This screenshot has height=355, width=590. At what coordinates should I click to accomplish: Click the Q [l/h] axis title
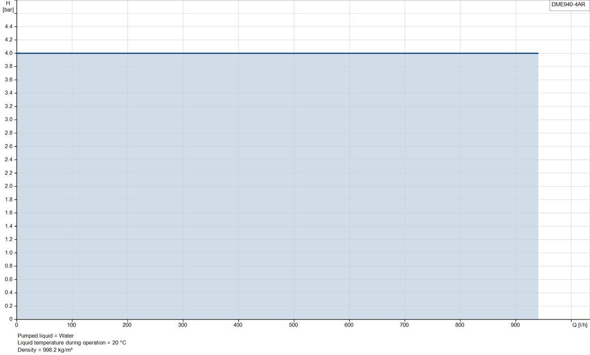coord(580,325)
